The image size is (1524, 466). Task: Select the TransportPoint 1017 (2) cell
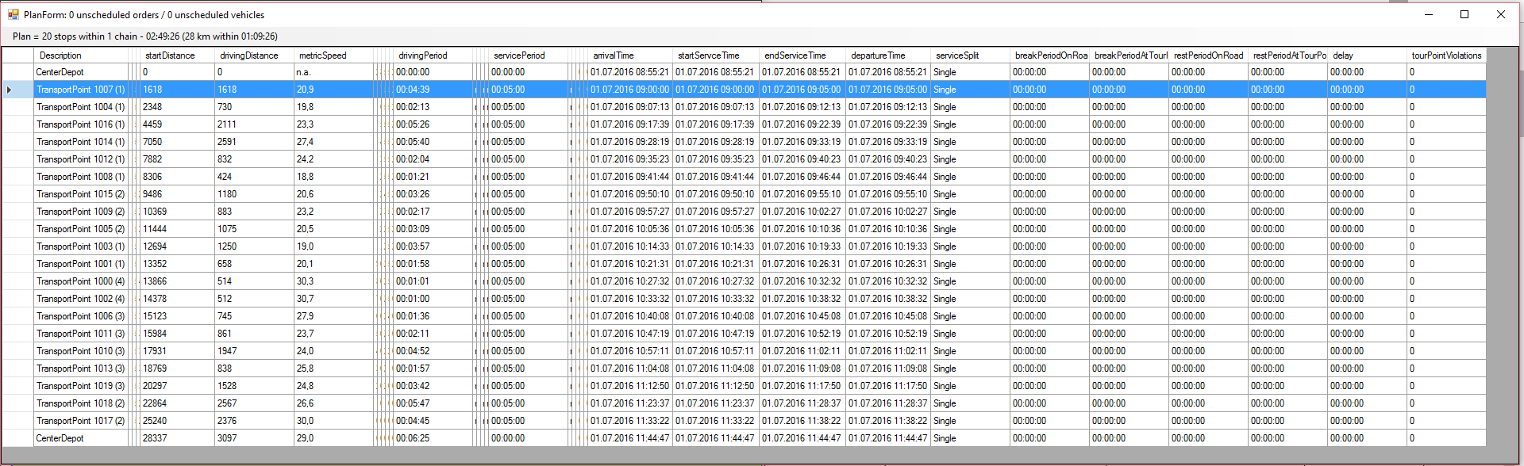click(x=80, y=421)
